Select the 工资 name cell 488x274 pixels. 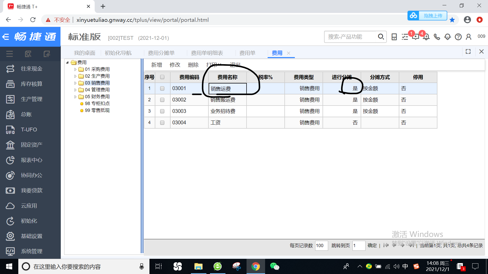coord(227,123)
